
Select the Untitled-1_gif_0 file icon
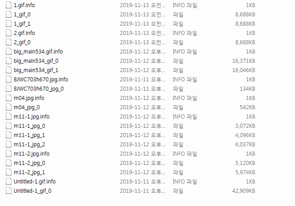(8, 191)
